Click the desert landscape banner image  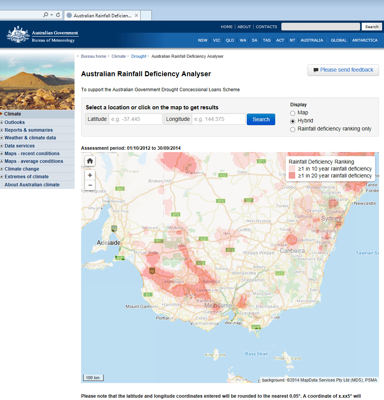click(37, 81)
